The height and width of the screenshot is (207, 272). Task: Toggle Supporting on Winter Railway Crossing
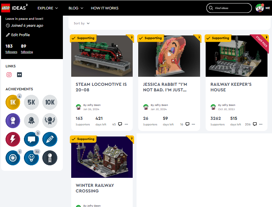(x=83, y=139)
